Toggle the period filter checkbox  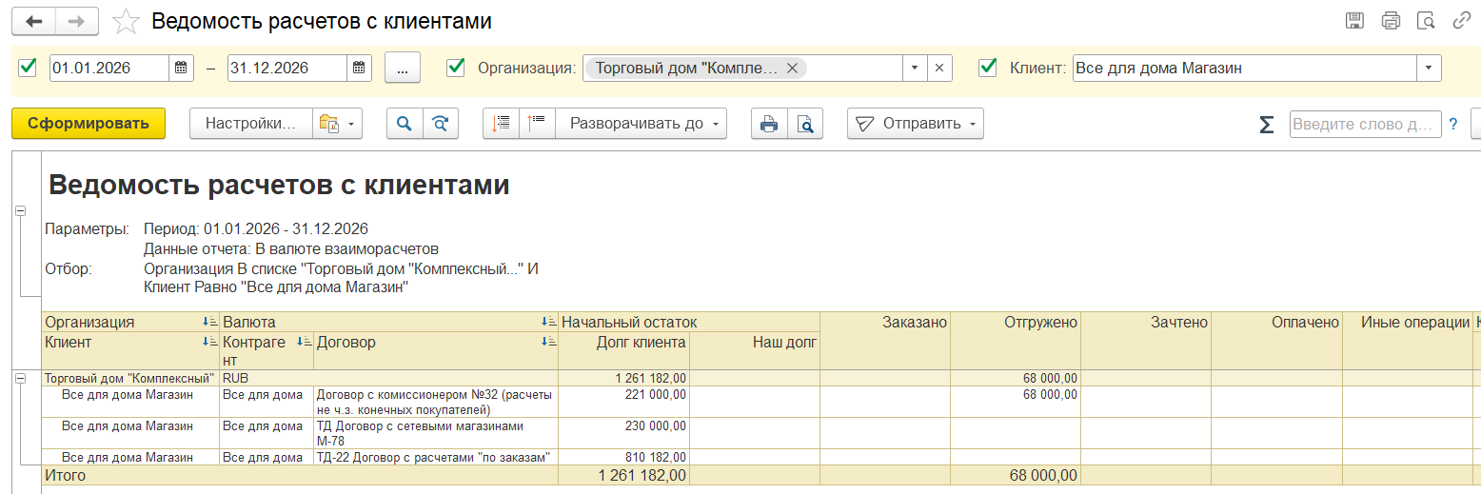pyautogui.click(x=28, y=67)
